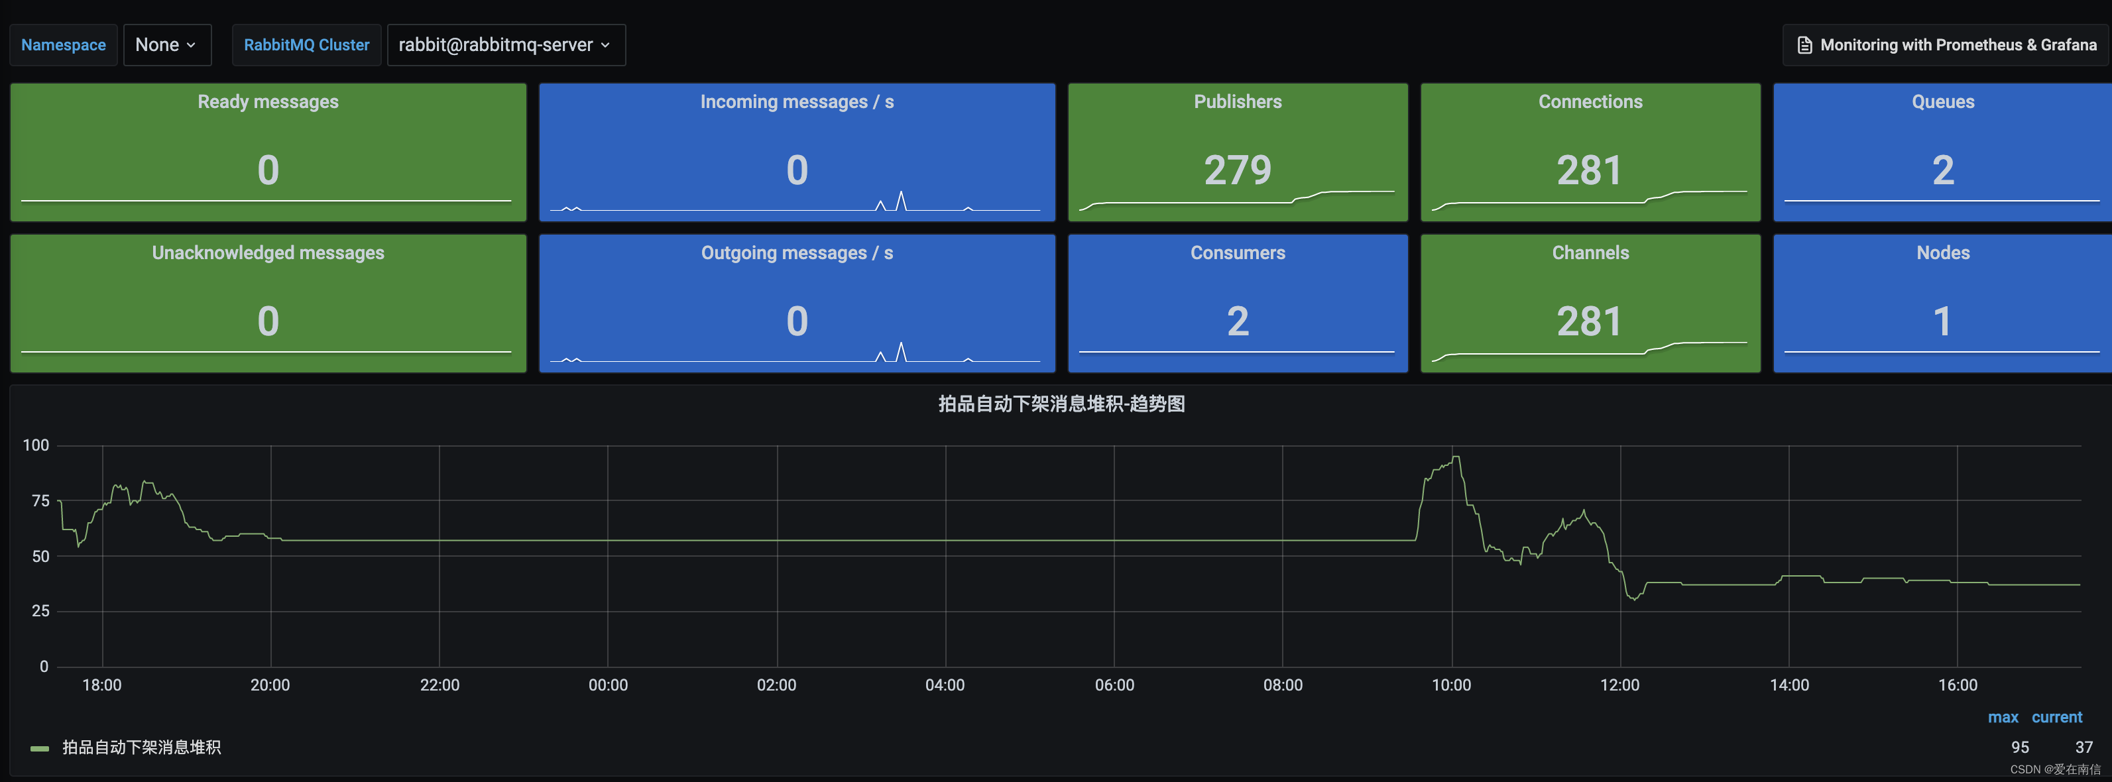Click the RabbitMQ Cluster variable label

307,45
